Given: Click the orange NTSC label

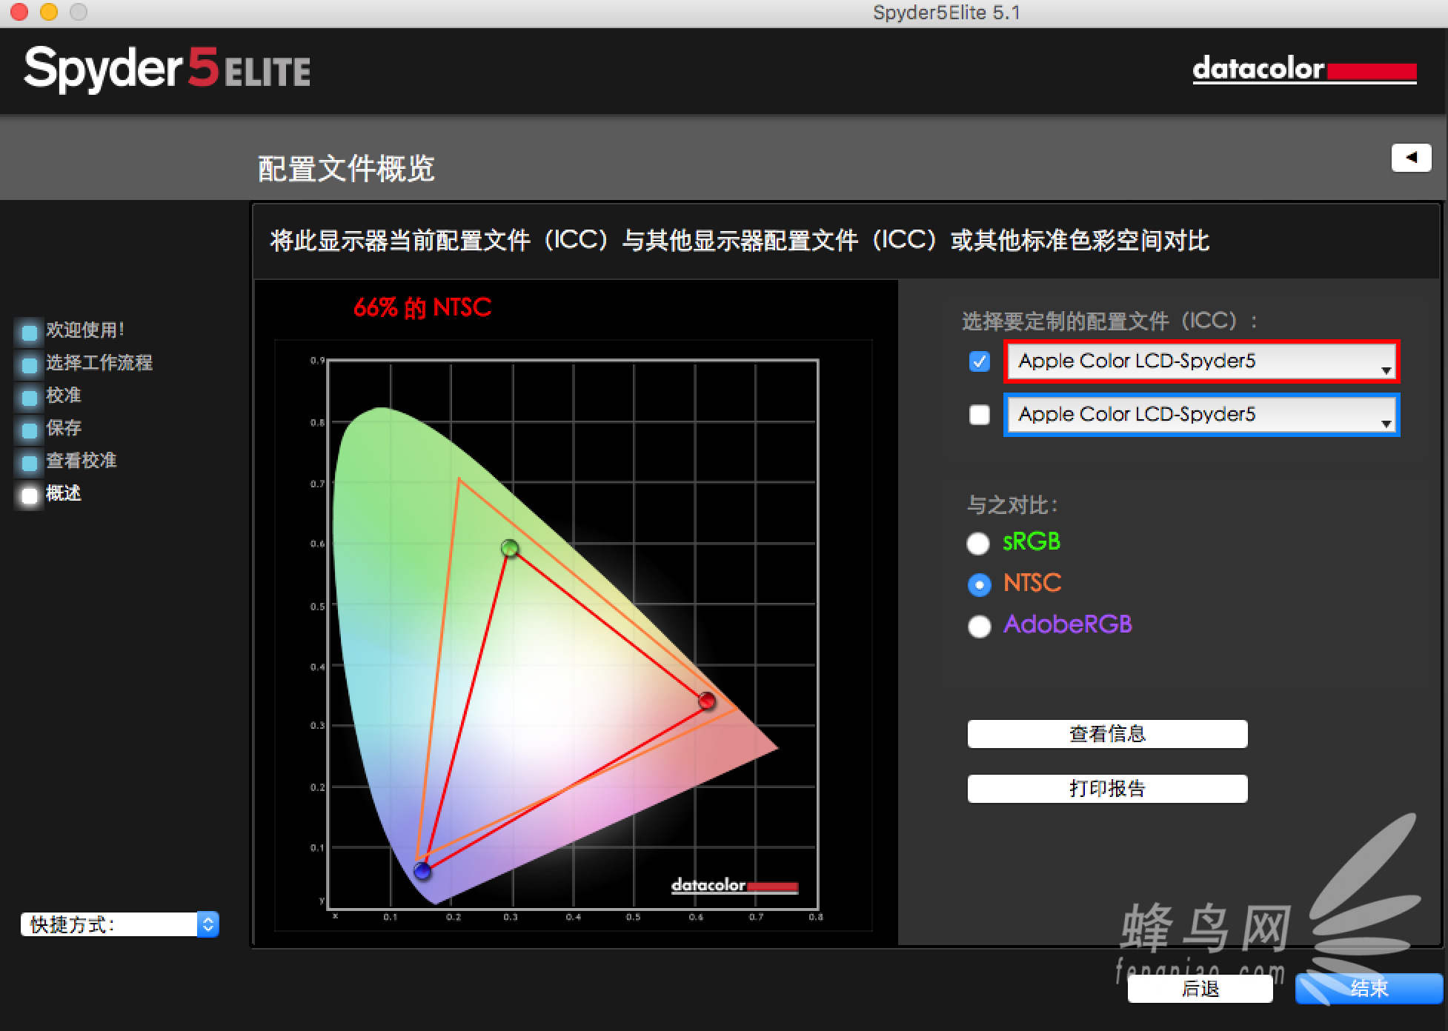Looking at the screenshot, I should point(1032,583).
